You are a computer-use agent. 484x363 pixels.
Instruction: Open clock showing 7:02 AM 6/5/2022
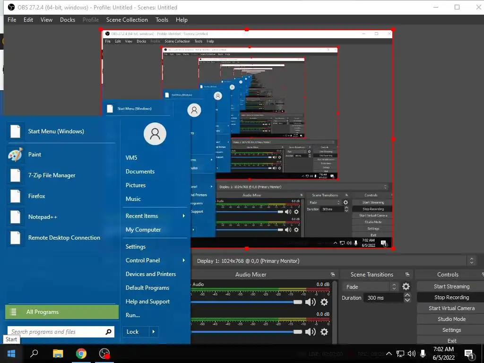point(443,354)
